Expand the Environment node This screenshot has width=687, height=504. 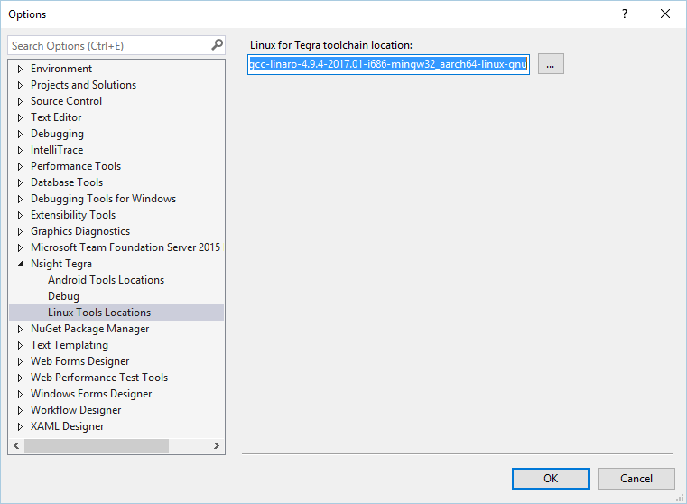coord(20,69)
